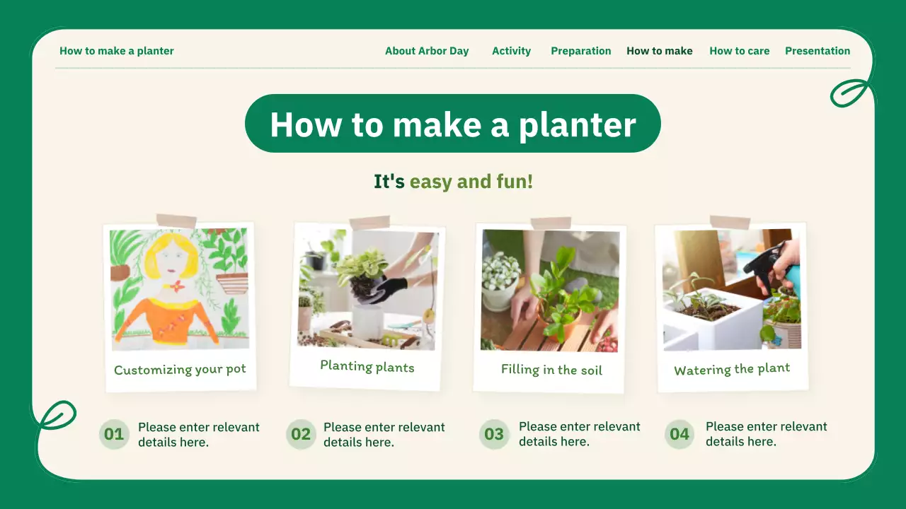Go to the Presentation nav link
This screenshot has height=509, width=906.
tap(818, 51)
